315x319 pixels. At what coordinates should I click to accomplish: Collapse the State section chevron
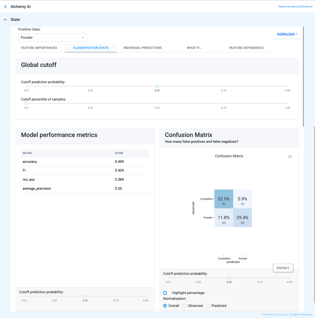tap(5, 19)
